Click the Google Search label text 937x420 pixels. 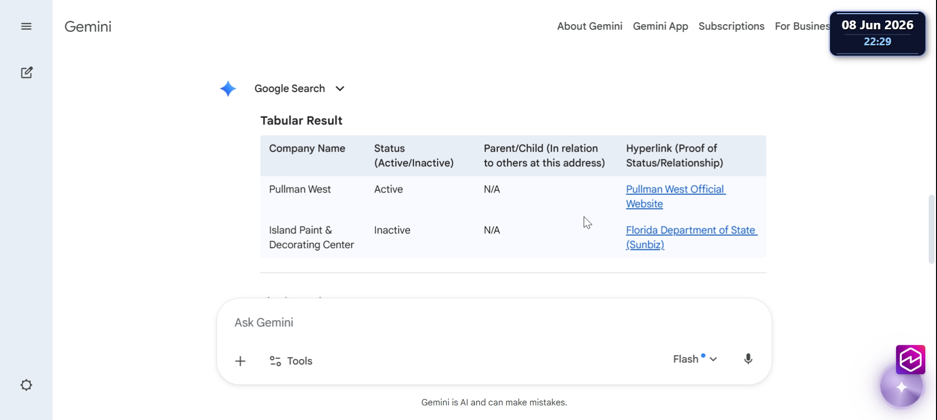pos(289,89)
